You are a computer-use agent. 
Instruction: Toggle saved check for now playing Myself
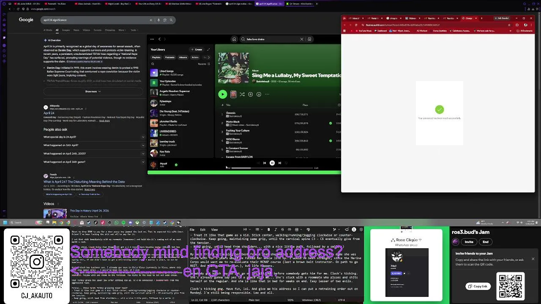tap(176, 165)
